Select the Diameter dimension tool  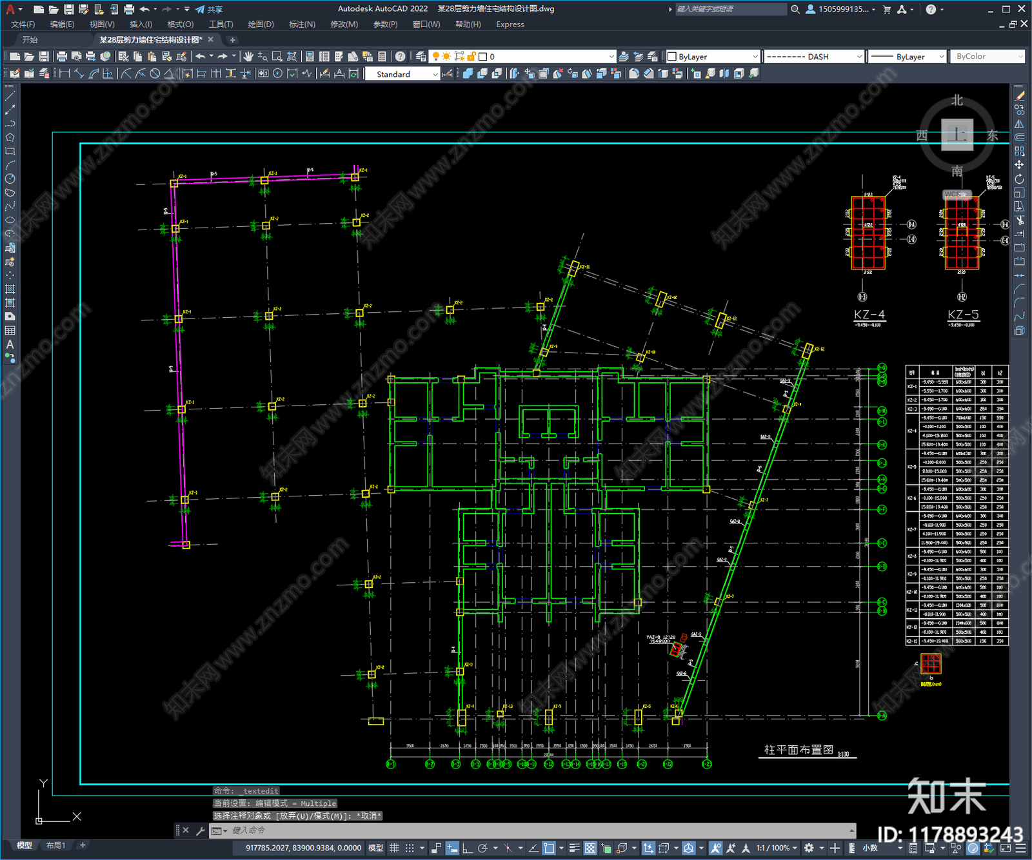pyautogui.click(x=155, y=74)
